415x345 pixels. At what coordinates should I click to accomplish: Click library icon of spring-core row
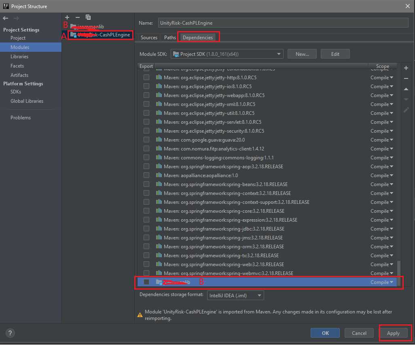159,211
